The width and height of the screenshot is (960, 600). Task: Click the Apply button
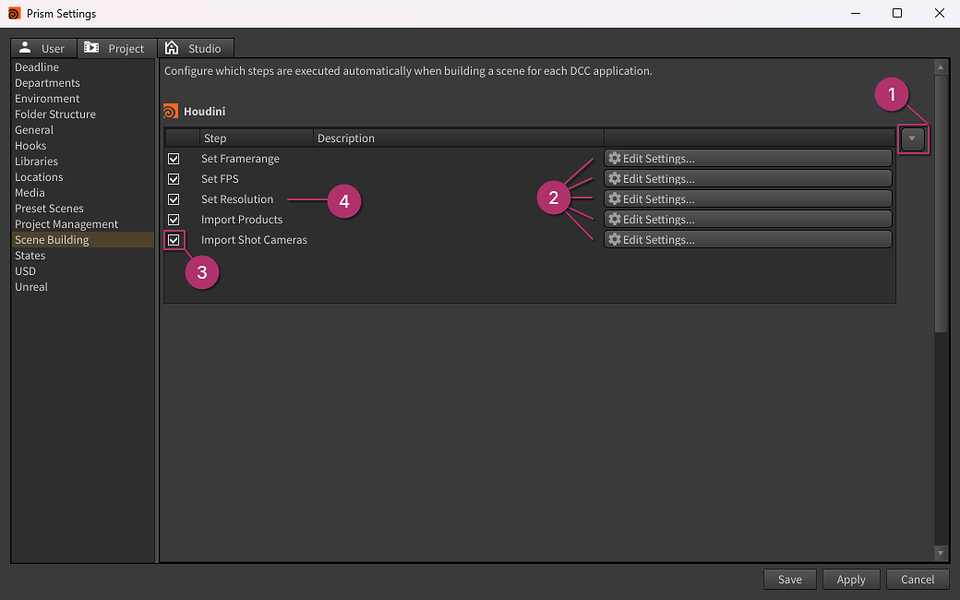[851, 579]
